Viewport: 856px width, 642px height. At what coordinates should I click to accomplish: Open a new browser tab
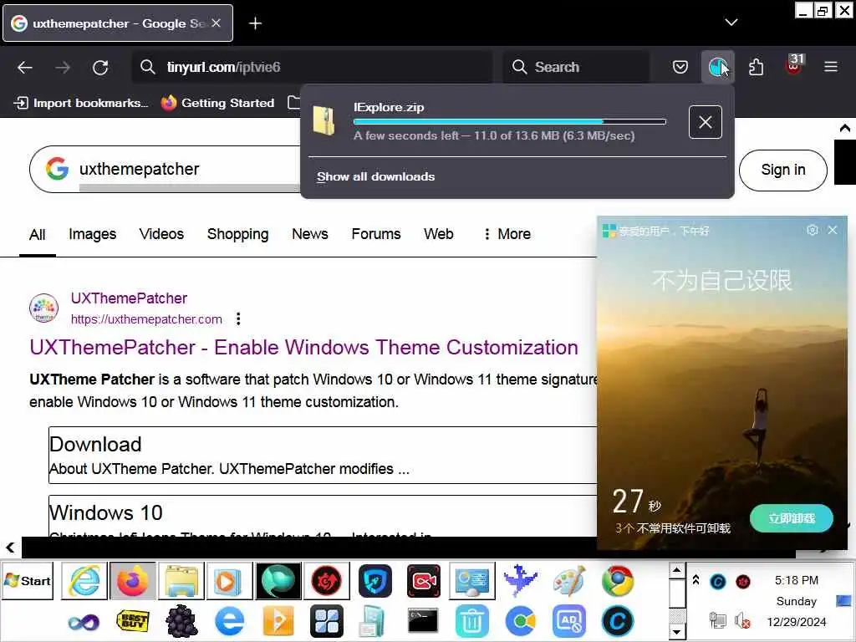255,23
